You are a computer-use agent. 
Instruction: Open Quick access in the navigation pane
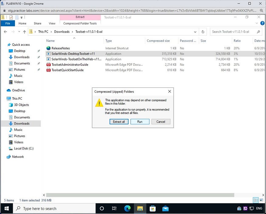coord(21,45)
